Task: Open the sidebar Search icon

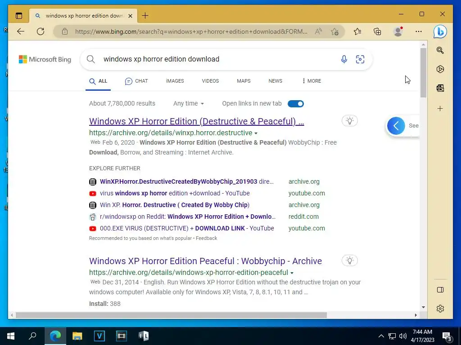Action: (x=440, y=50)
